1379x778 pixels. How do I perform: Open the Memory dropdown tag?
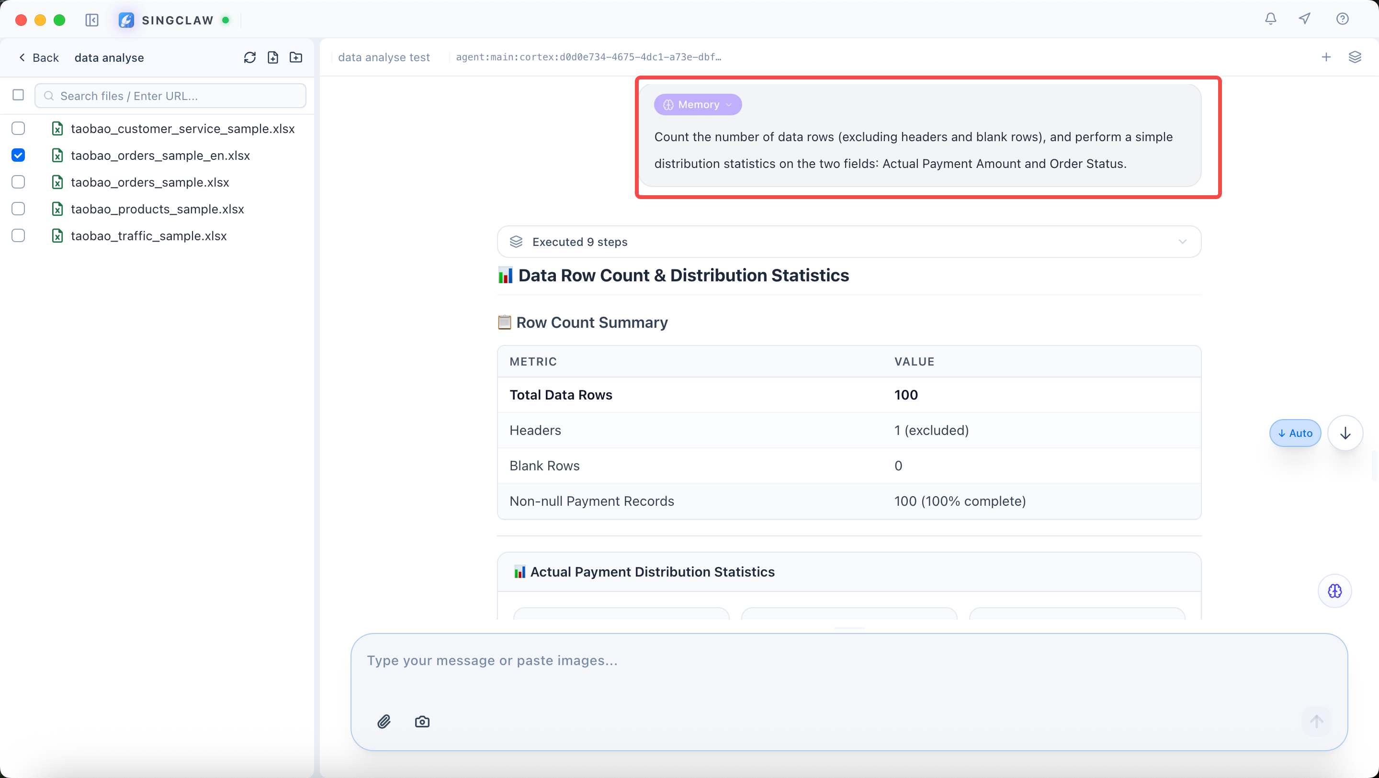698,105
